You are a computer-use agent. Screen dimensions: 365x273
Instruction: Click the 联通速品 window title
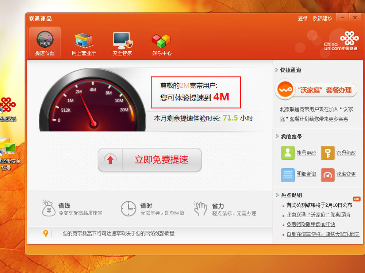[41, 19]
